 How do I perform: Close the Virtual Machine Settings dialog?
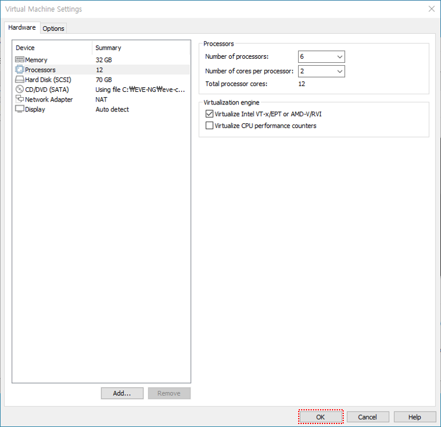point(432,9)
